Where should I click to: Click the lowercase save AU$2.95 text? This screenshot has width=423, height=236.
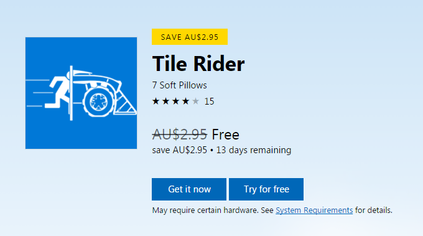point(179,150)
